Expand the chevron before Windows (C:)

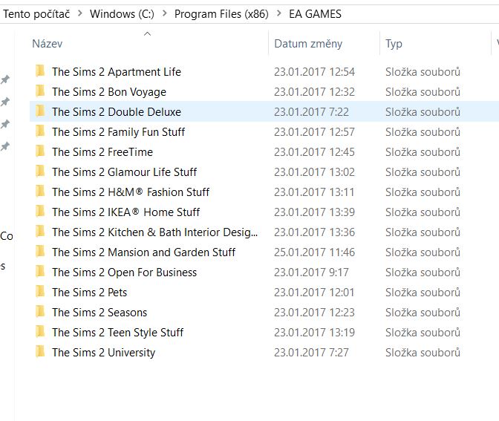(x=79, y=14)
